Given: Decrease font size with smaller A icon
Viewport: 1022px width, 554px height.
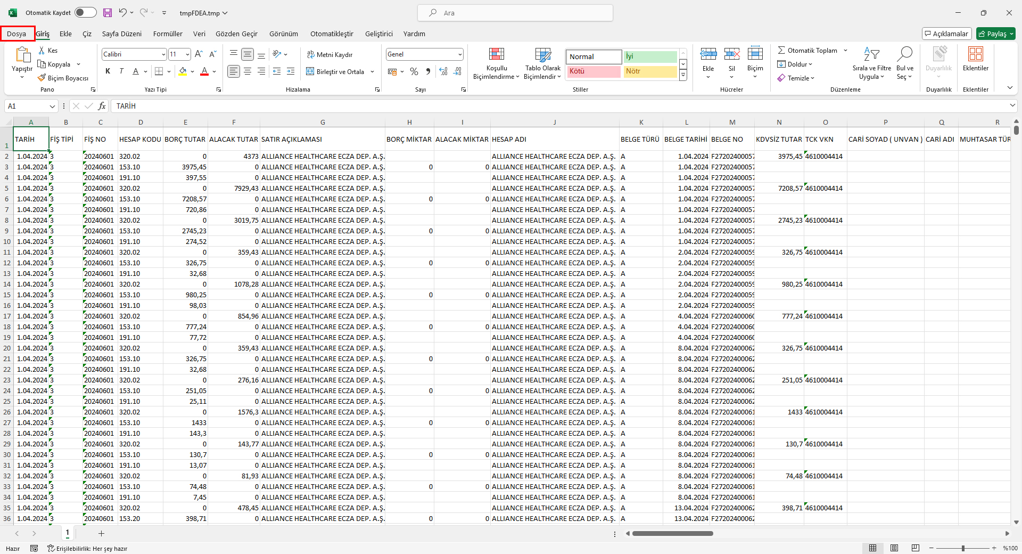Looking at the screenshot, I should (x=212, y=54).
